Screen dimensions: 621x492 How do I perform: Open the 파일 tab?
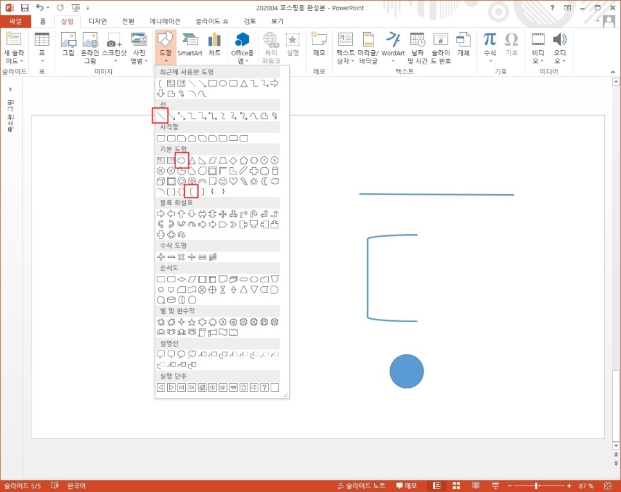[x=15, y=21]
